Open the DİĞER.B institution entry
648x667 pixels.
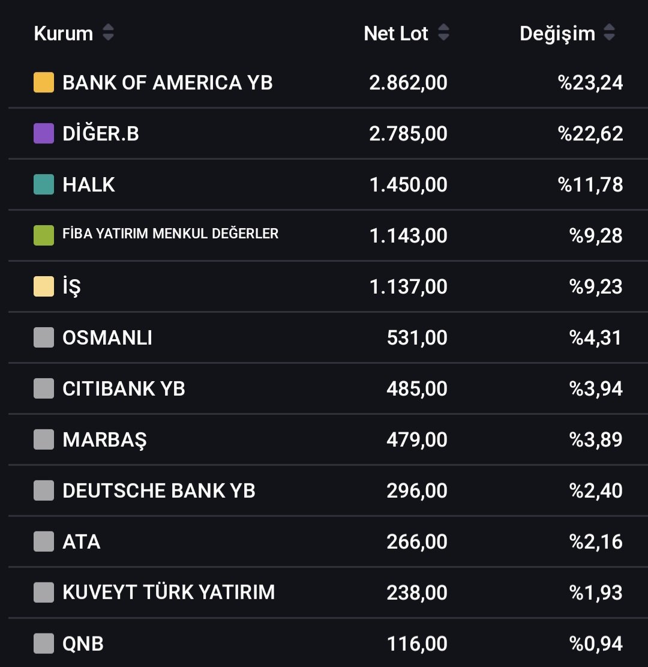(101, 133)
